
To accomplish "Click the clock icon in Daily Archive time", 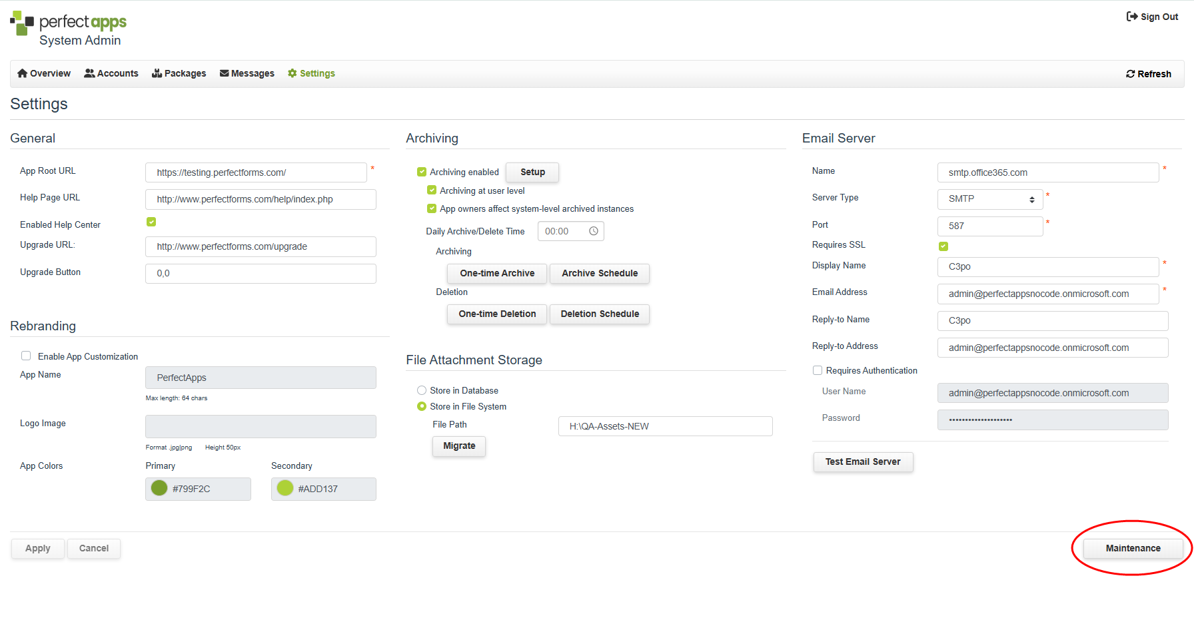I will click(594, 231).
